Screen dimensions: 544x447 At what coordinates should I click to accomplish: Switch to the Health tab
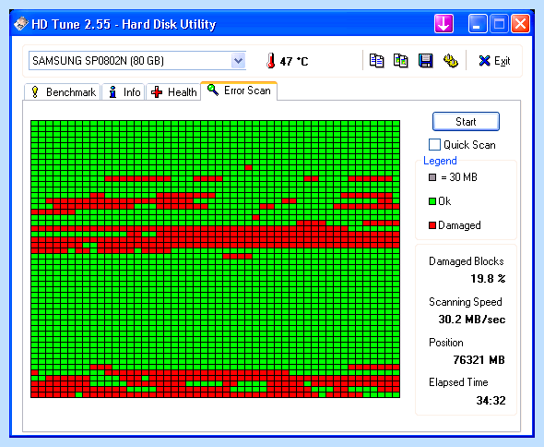click(173, 92)
